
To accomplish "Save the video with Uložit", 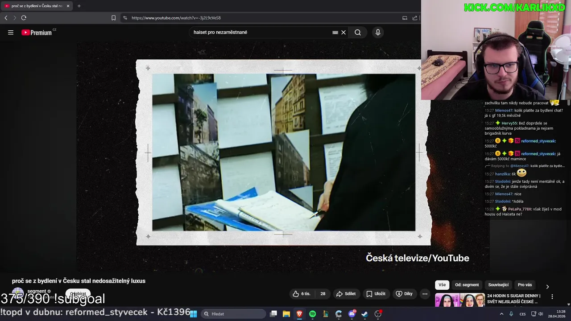I will (376, 294).
